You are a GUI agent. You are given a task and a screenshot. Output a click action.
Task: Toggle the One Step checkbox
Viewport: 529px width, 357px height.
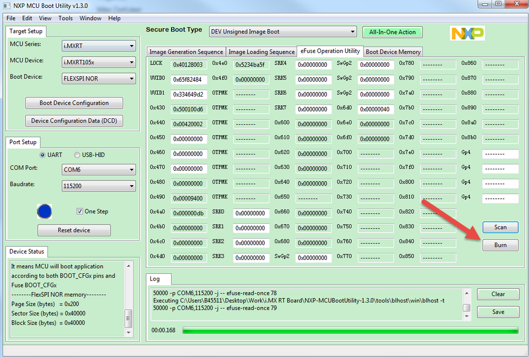coord(79,211)
